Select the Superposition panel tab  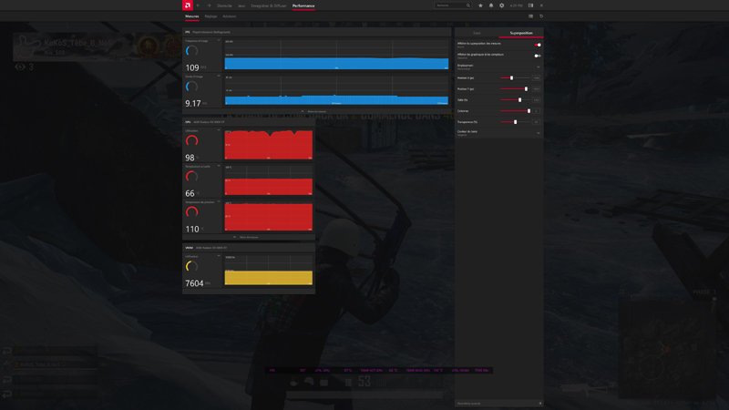[x=521, y=33]
